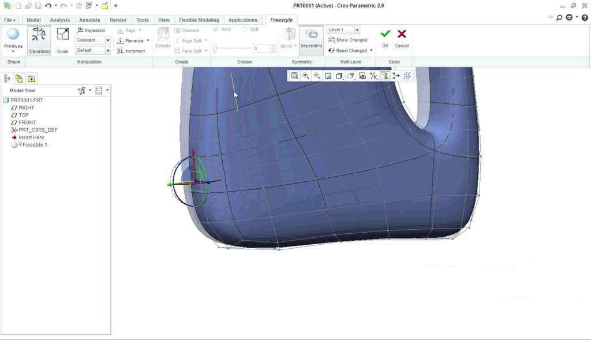The height and width of the screenshot is (340, 591).
Task: Show the Favorites navigator tab
Action: (31, 79)
